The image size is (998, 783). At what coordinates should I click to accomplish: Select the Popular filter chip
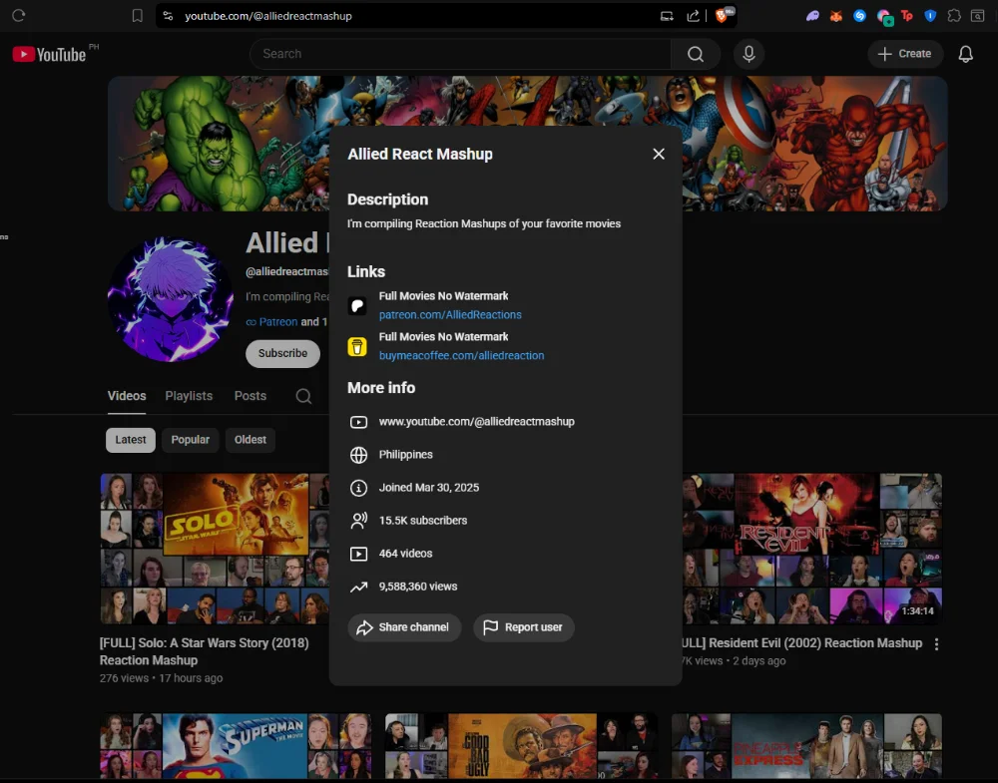pos(190,440)
